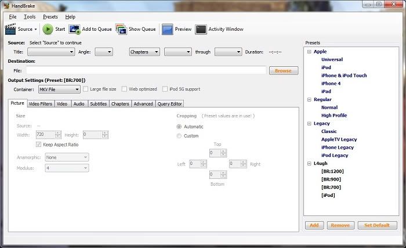Click the Remove preset button
The width and height of the screenshot is (406, 248).
coord(340,225)
